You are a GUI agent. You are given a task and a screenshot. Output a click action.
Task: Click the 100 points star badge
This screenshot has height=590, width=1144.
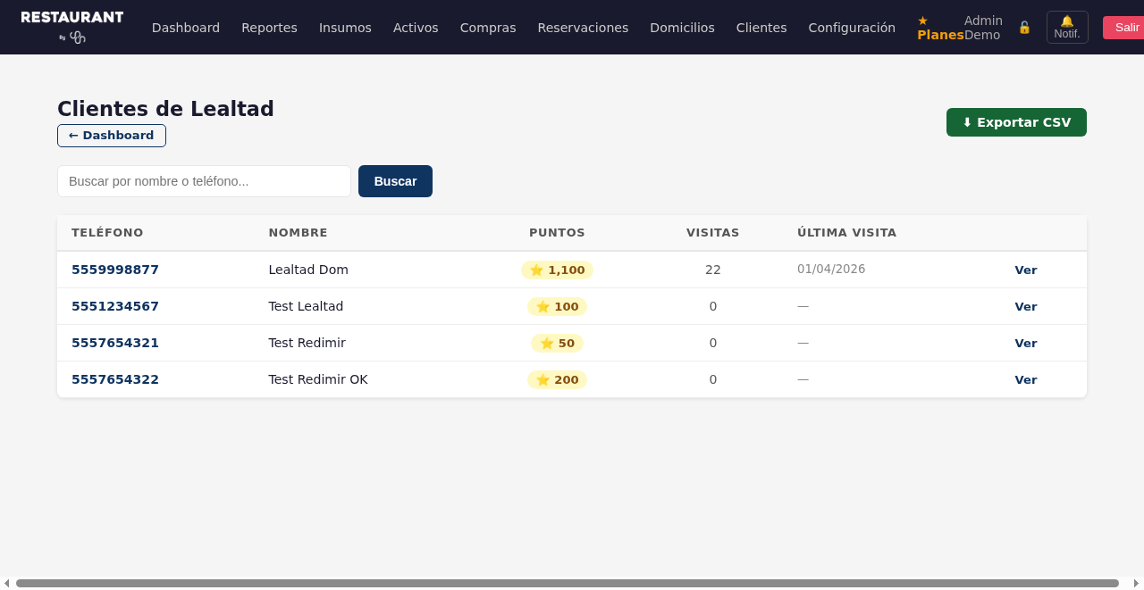[557, 306]
